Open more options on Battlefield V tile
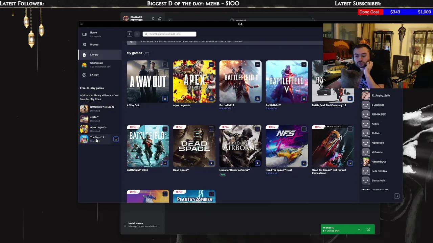 point(304,64)
